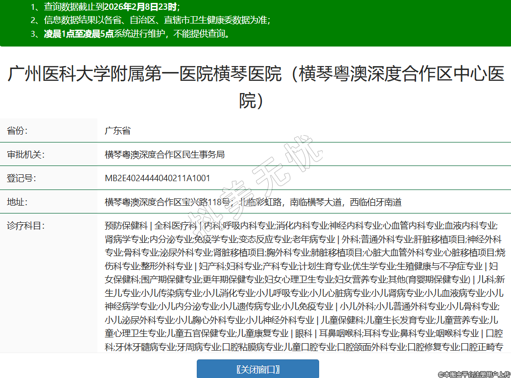Click the 广东省 province value
Image resolution: width=511 pixels, height=378 pixels.
tap(117, 131)
